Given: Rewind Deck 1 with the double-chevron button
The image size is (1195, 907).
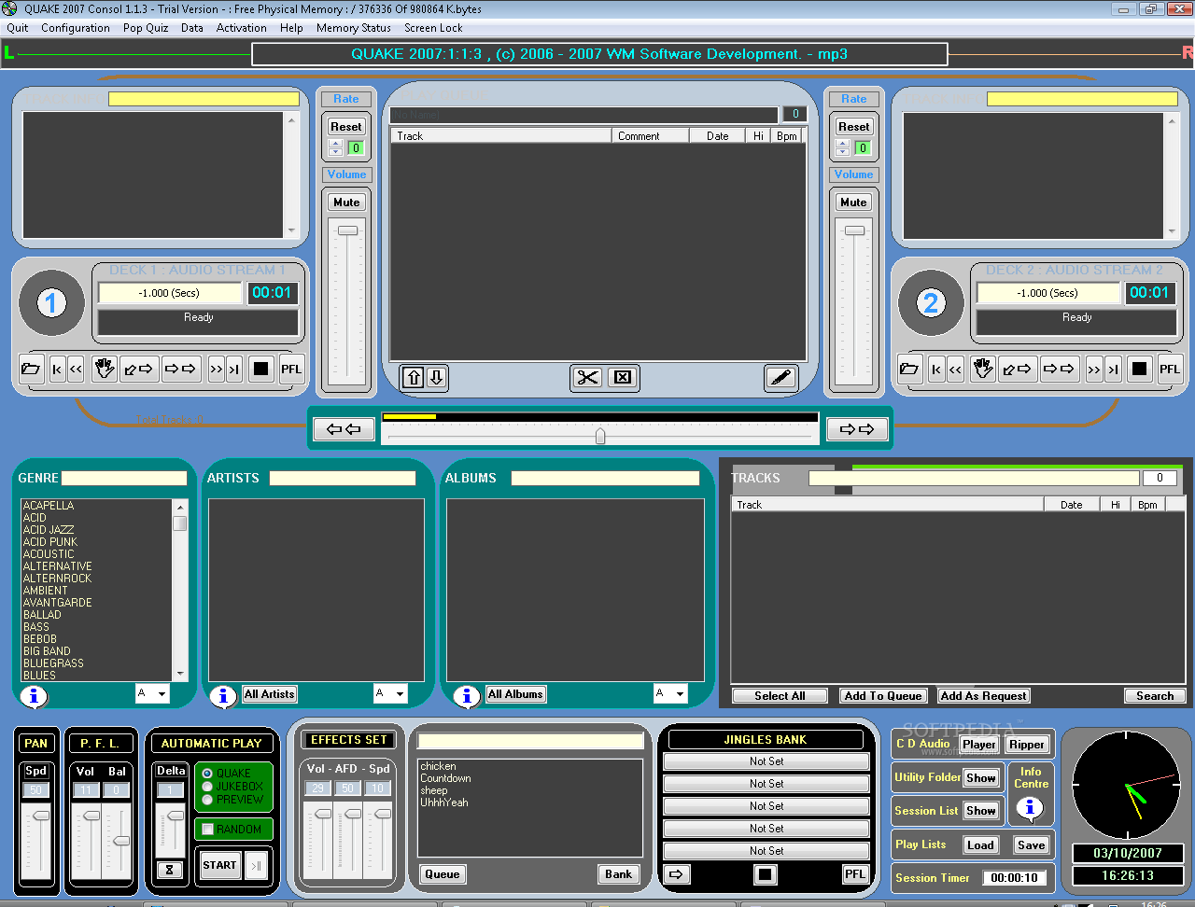Looking at the screenshot, I should 76,369.
